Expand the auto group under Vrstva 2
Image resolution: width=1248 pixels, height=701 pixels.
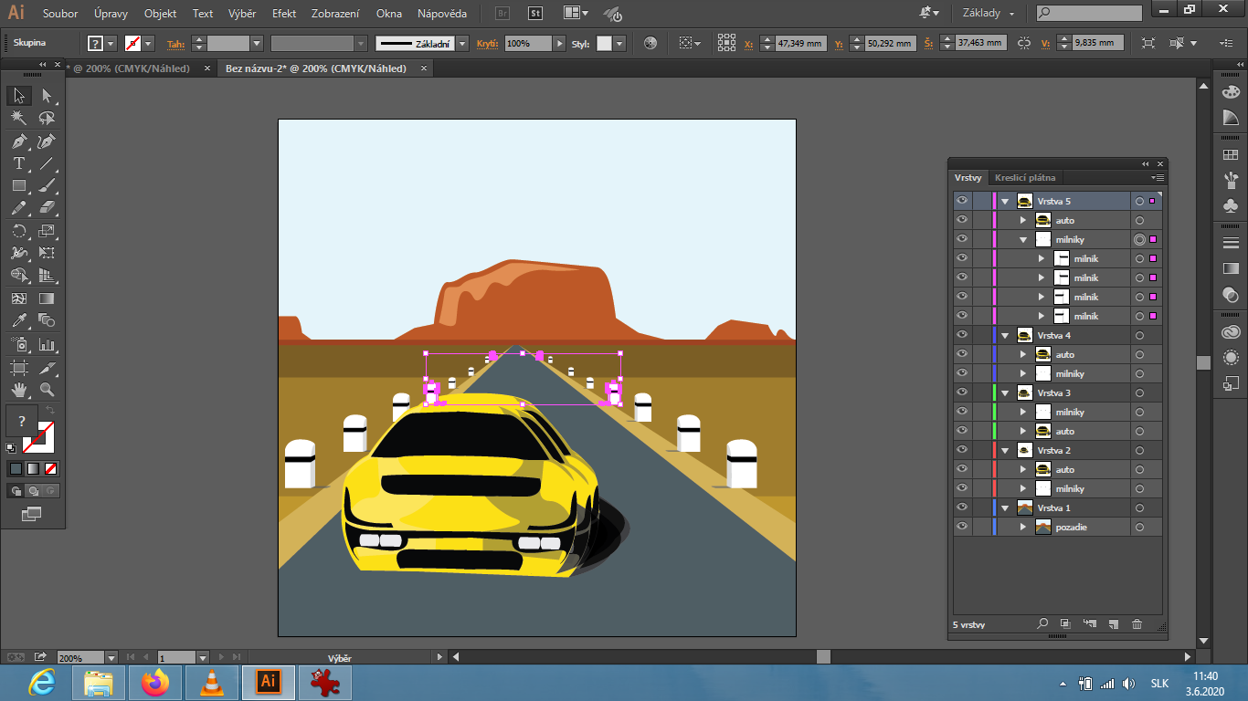click(1023, 469)
